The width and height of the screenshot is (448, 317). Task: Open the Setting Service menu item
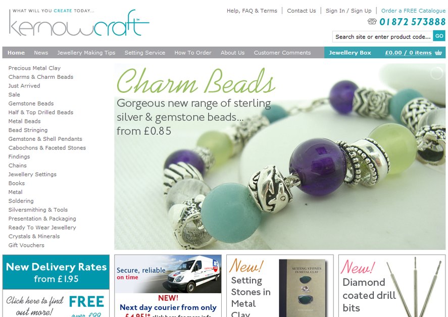pos(144,52)
